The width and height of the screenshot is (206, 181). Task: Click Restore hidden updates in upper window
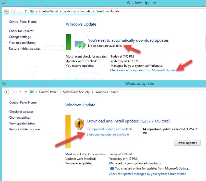tap(25, 49)
